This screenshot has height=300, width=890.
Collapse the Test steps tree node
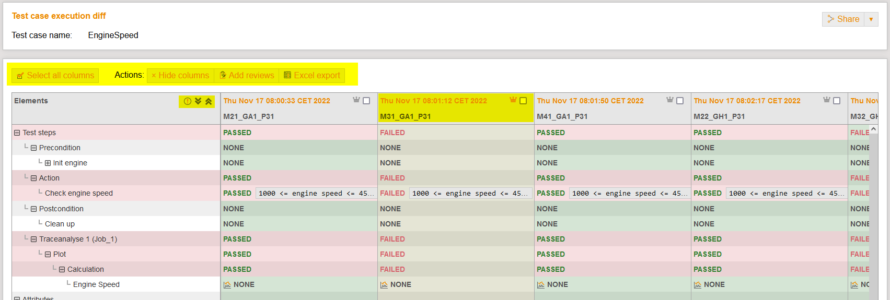(x=17, y=133)
